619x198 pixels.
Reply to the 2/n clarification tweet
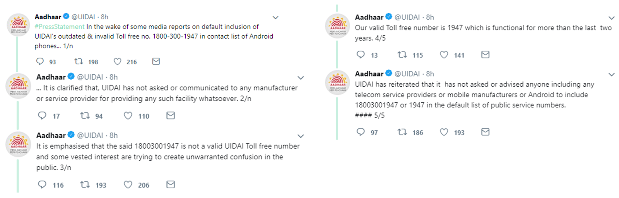42,116
